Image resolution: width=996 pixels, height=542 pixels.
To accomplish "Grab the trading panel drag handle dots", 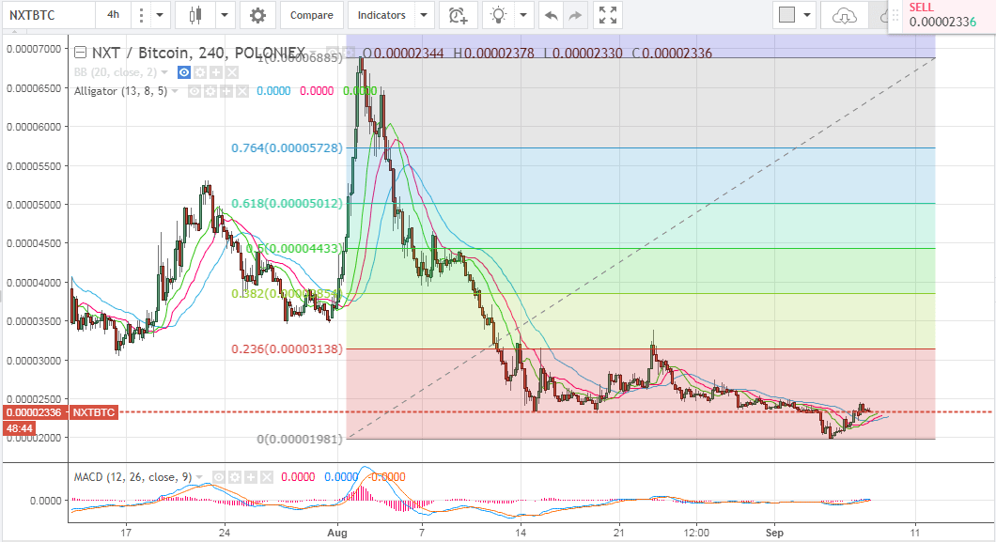I will (895, 16).
